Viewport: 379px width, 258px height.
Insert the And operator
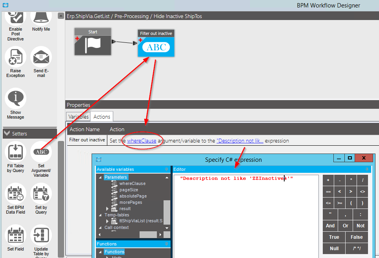(330, 226)
